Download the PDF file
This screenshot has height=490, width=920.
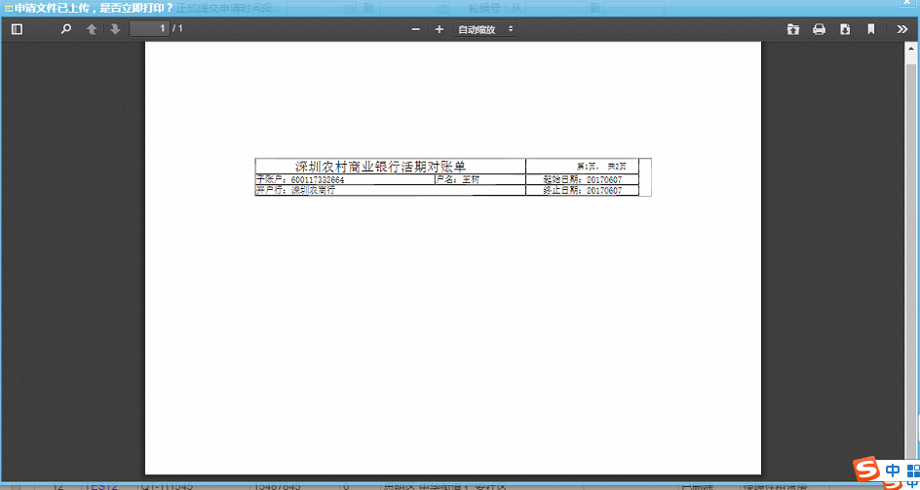click(x=845, y=29)
